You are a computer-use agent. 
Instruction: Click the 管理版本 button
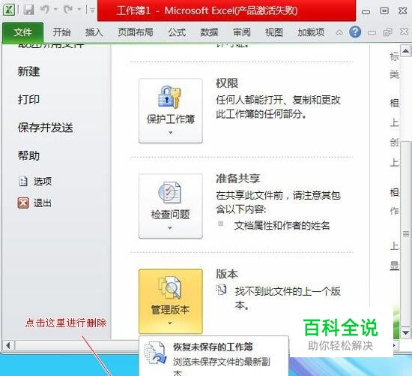click(171, 302)
